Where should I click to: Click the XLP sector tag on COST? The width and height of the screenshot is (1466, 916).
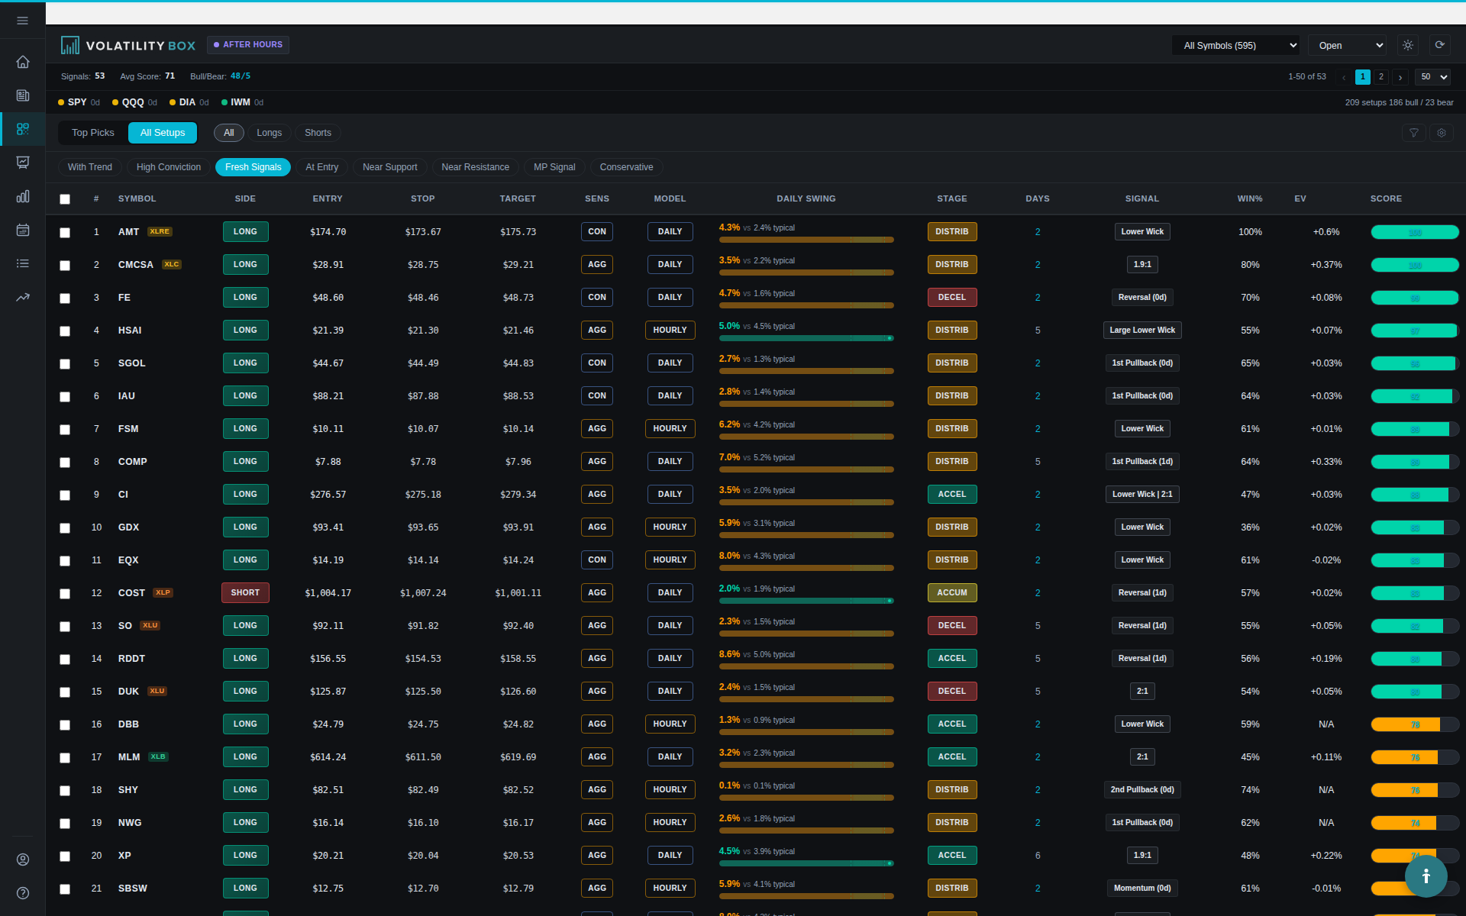coord(163,592)
